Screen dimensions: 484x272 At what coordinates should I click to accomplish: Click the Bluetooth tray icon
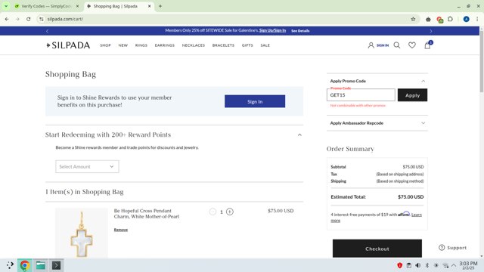click(427, 265)
